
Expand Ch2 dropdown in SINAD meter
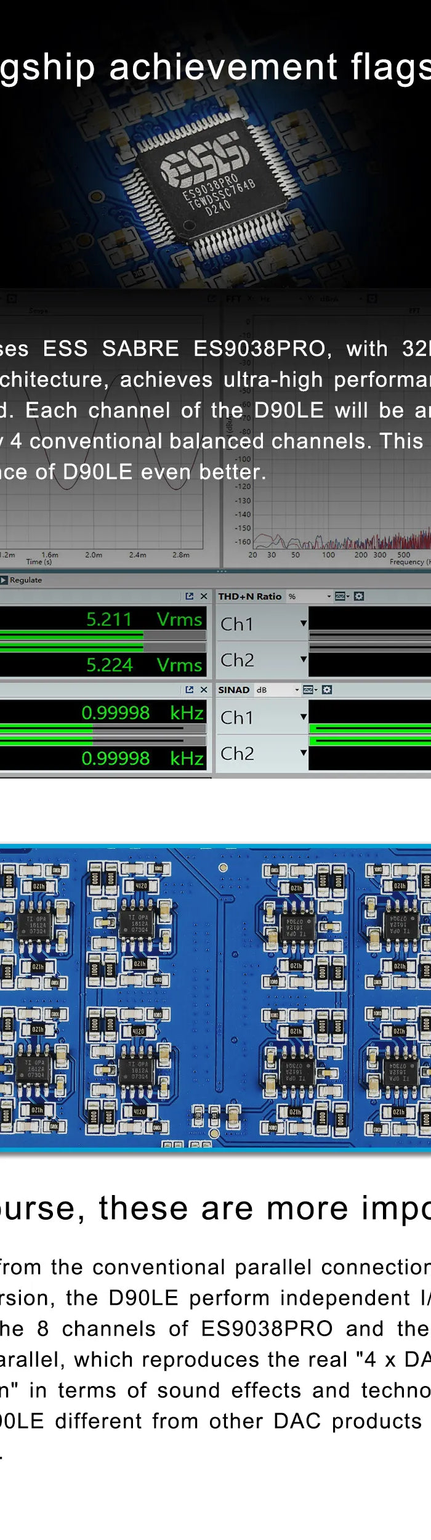pos(303,753)
